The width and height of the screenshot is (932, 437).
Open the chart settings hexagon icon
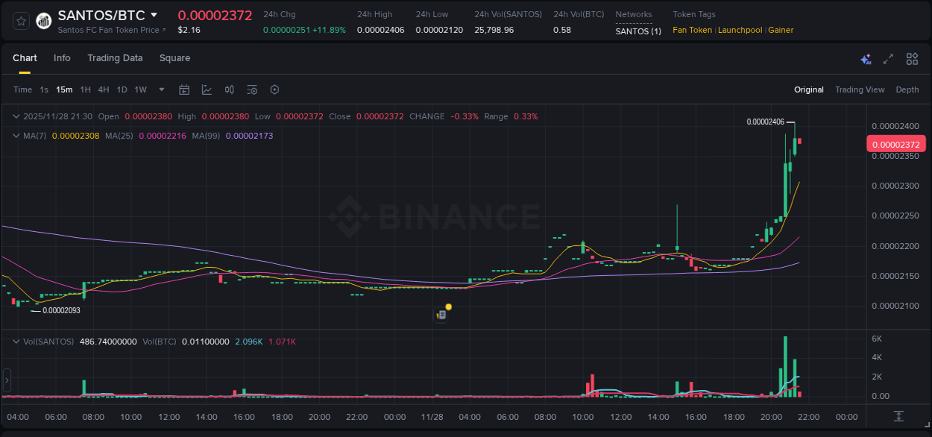(x=274, y=89)
